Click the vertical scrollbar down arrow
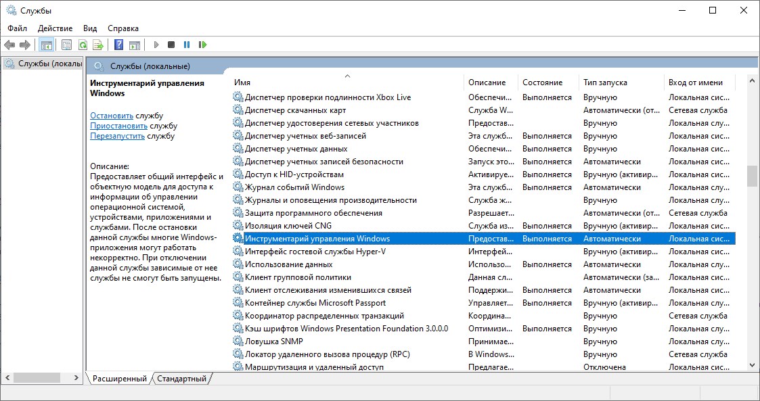760x401 pixels. coord(751,364)
